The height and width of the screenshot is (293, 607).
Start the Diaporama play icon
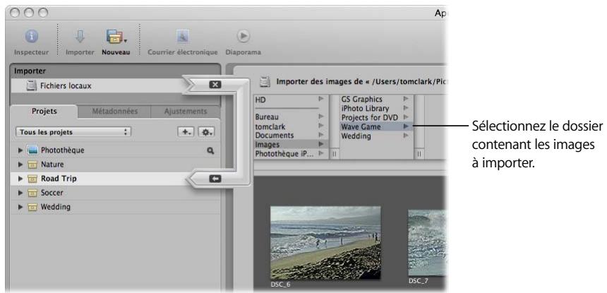coord(243,37)
